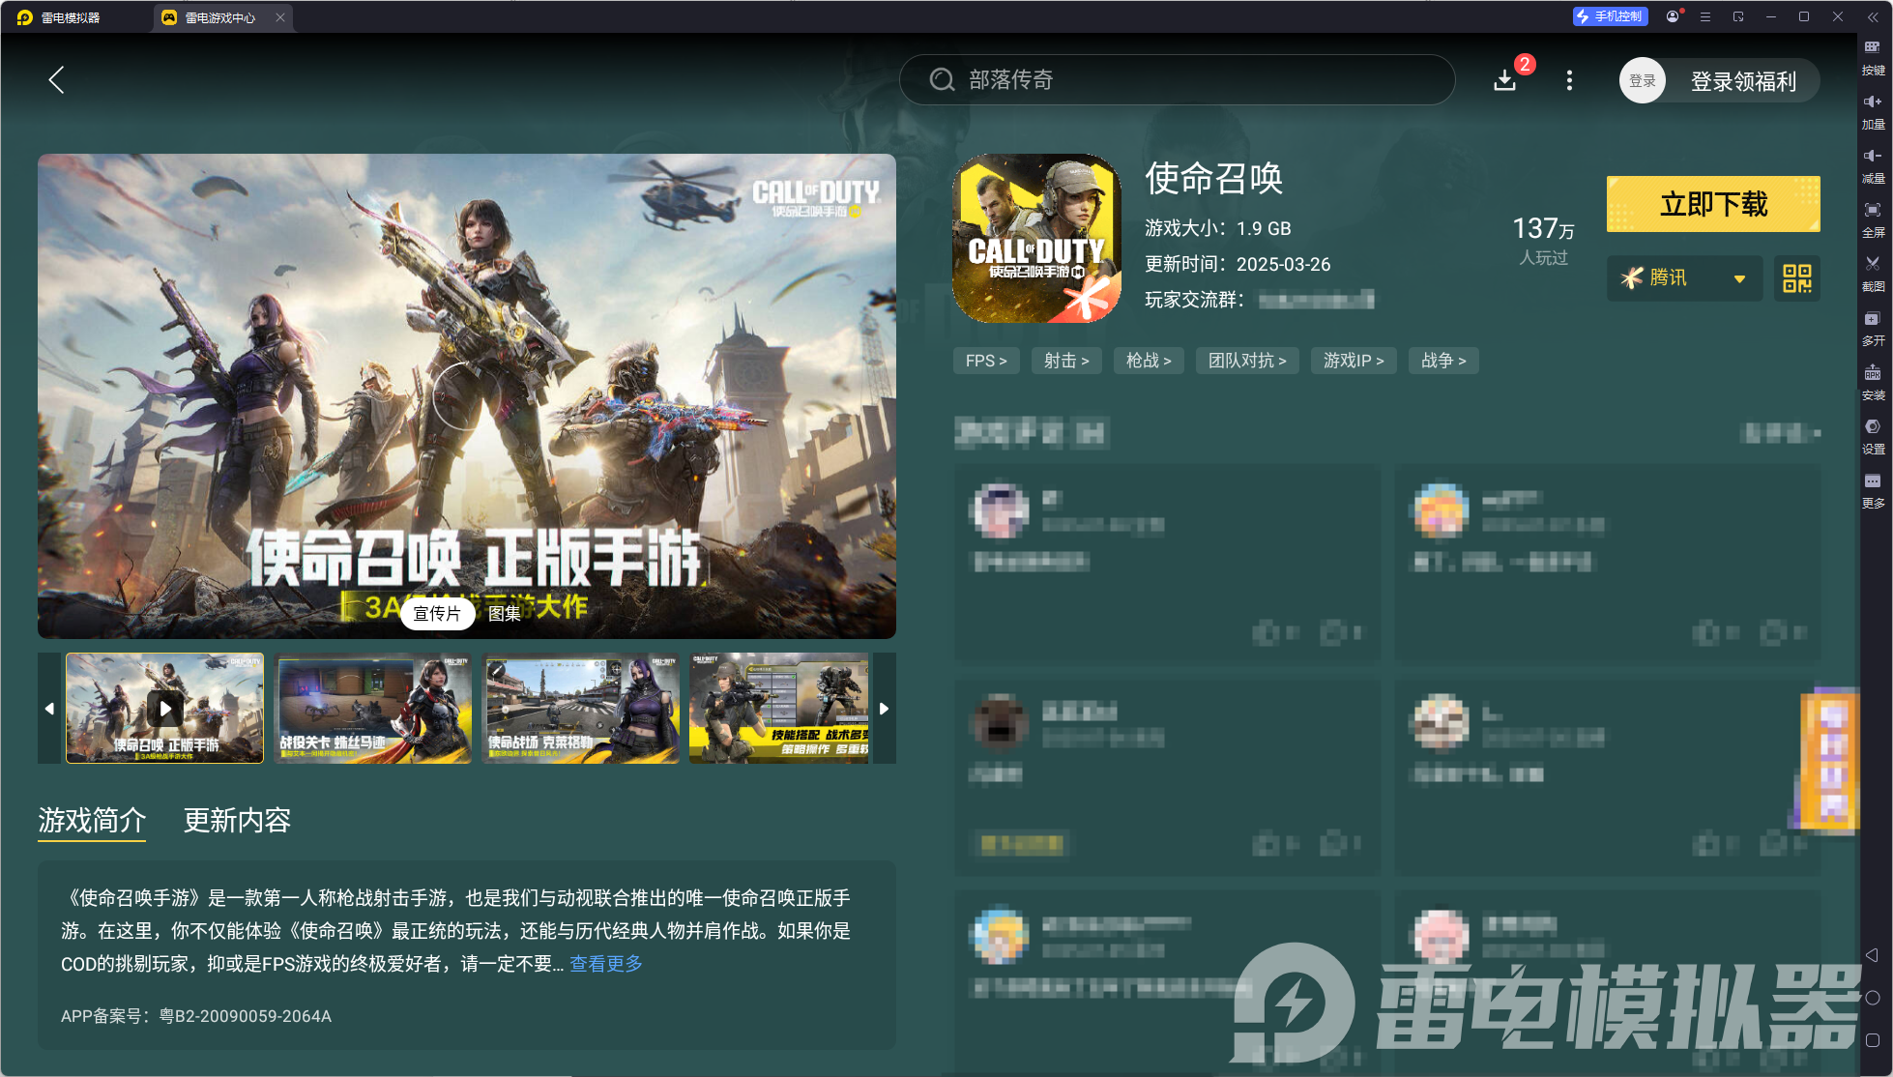Open the 腾讯 channel dropdown

point(1683,278)
